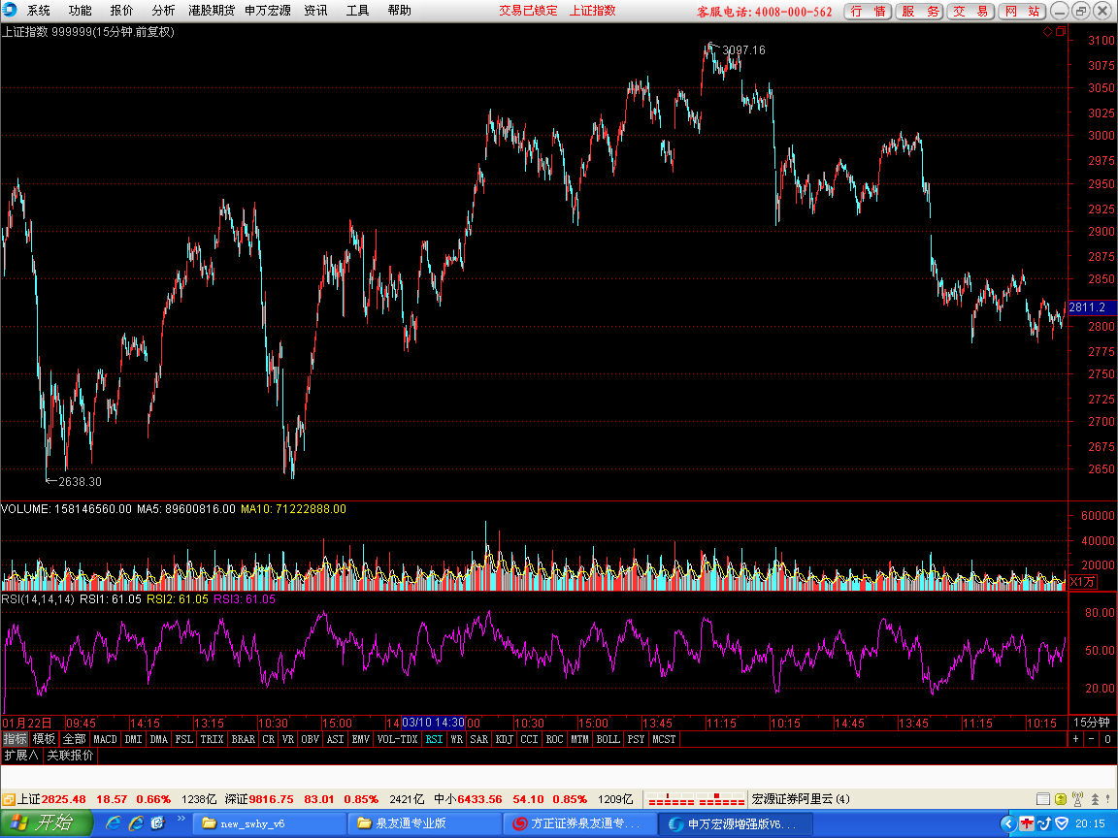Click the second browser icon in quick launch

(x=136, y=823)
